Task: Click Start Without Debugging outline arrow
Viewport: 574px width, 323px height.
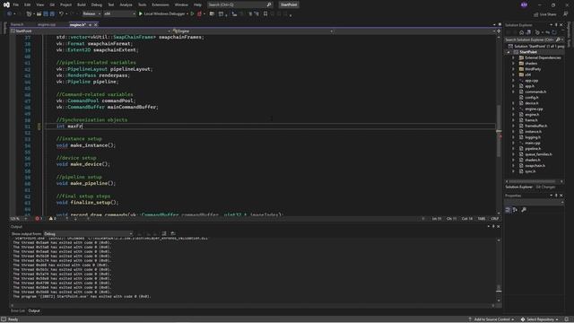Action: [x=192, y=14]
